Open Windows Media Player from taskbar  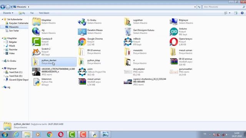click(38, 135)
